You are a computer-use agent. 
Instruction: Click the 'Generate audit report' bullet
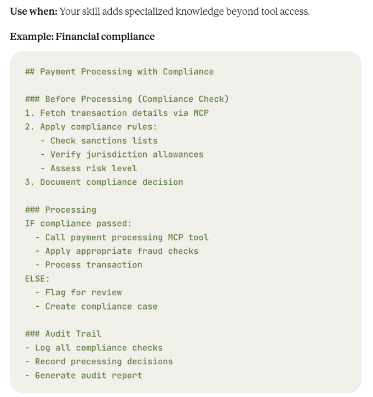point(84,375)
